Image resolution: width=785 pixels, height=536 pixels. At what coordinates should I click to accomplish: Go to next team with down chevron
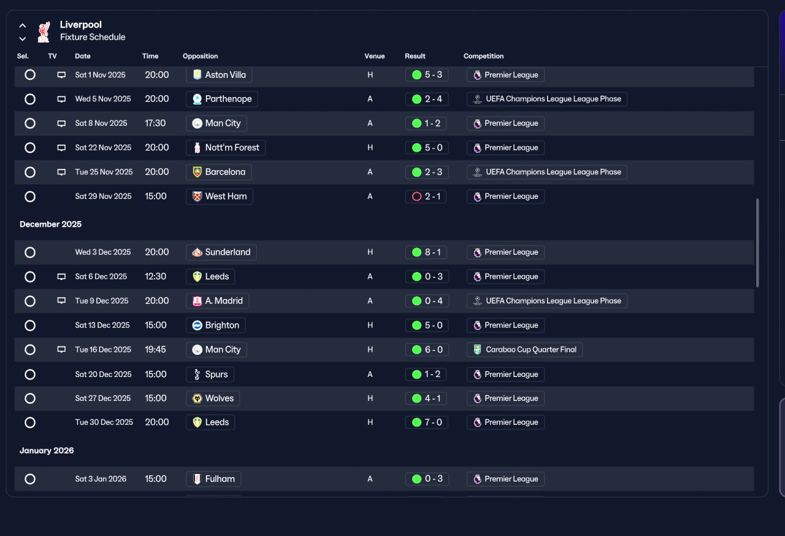[x=23, y=39]
